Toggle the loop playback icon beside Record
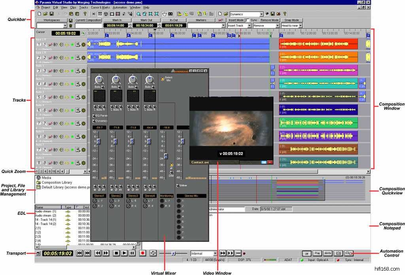The image size is (405, 275). point(153,253)
